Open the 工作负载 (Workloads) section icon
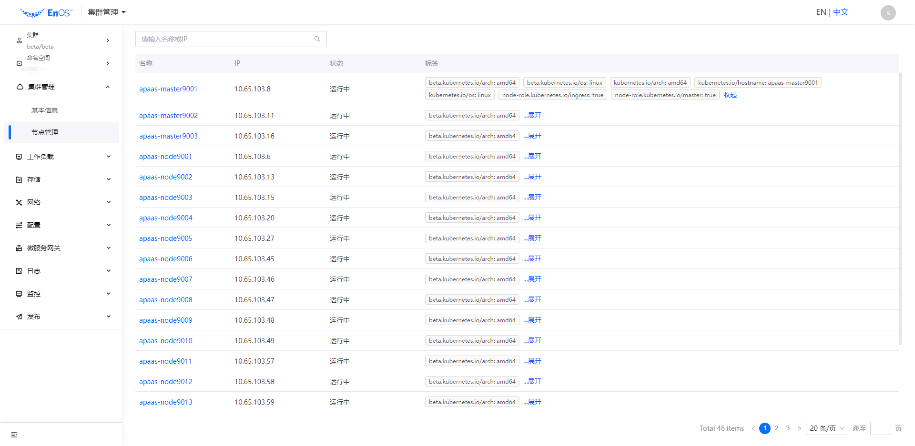 click(x=19, y=156)
